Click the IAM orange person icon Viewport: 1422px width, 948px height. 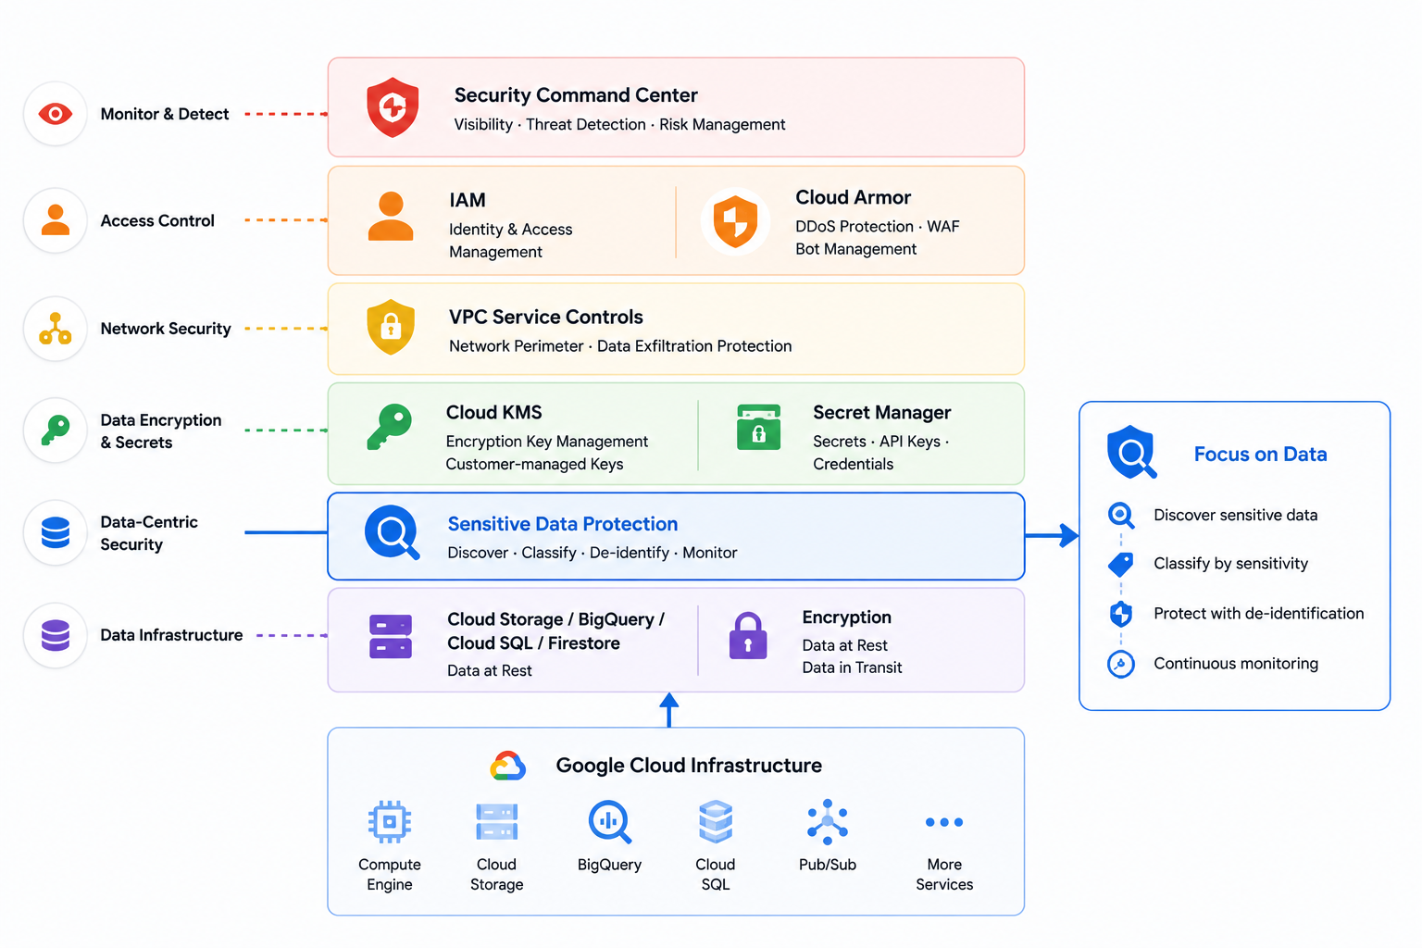391,217
